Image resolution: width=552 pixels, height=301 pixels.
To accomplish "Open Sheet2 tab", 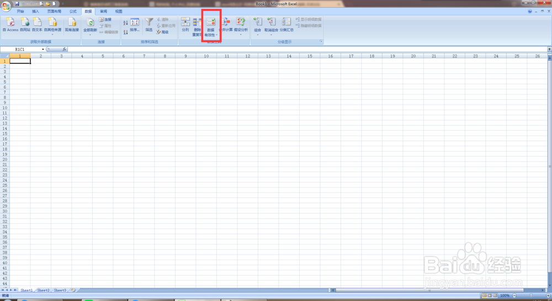I will point(43,290).
